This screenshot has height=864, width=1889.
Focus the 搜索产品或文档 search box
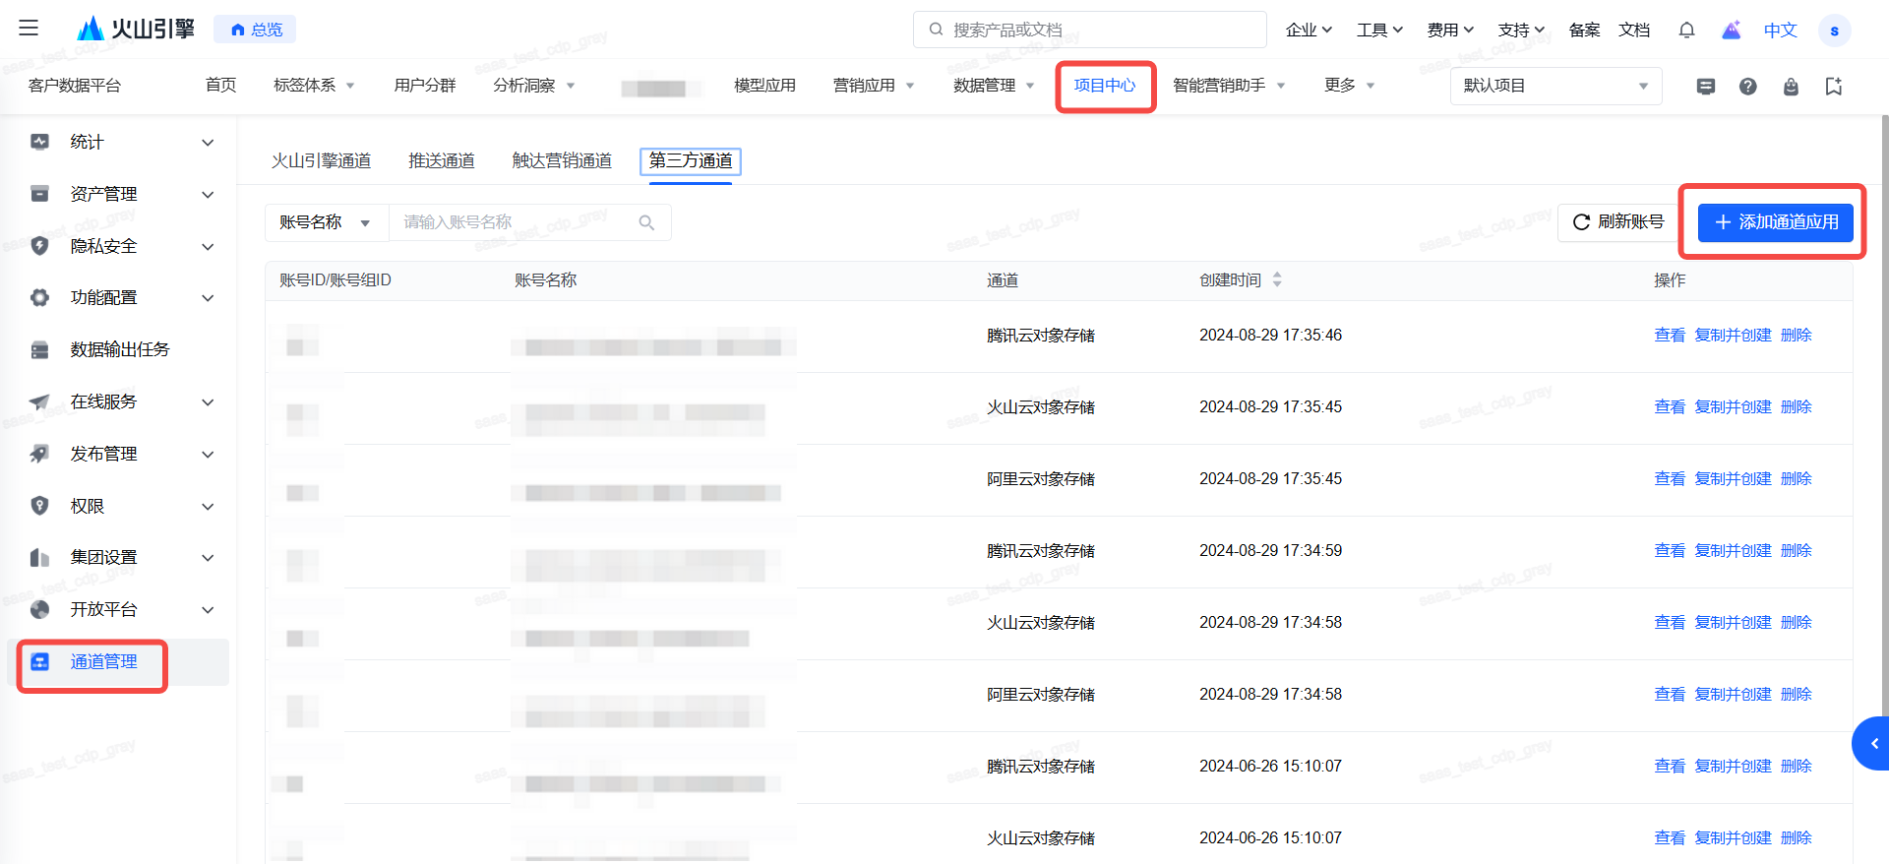1090,30
